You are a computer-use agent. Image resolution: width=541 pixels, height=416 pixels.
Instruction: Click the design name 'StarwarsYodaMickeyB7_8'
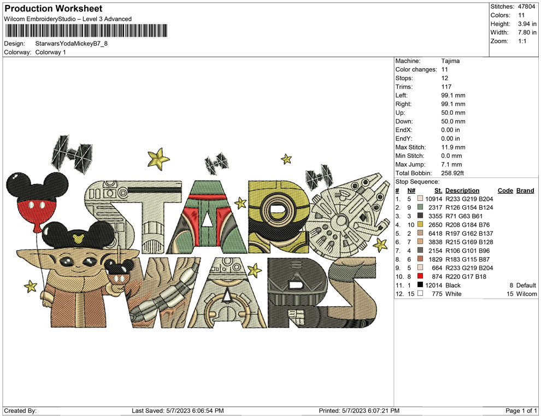point(72,44)
